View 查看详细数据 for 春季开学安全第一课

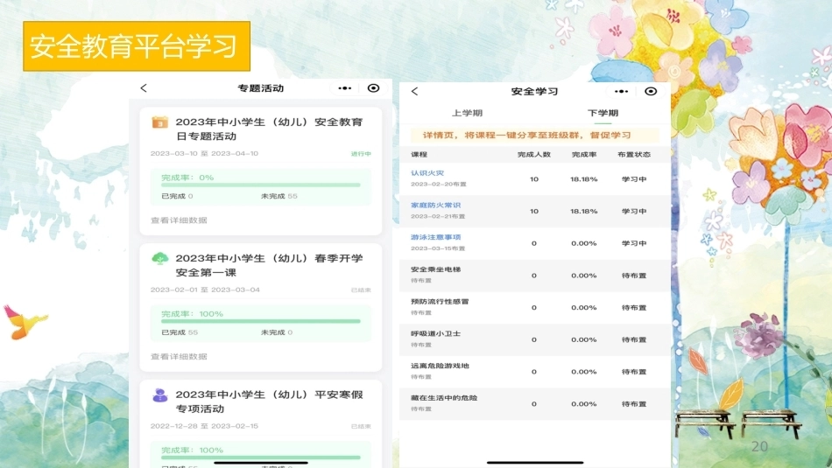click(x=179, y=356)
